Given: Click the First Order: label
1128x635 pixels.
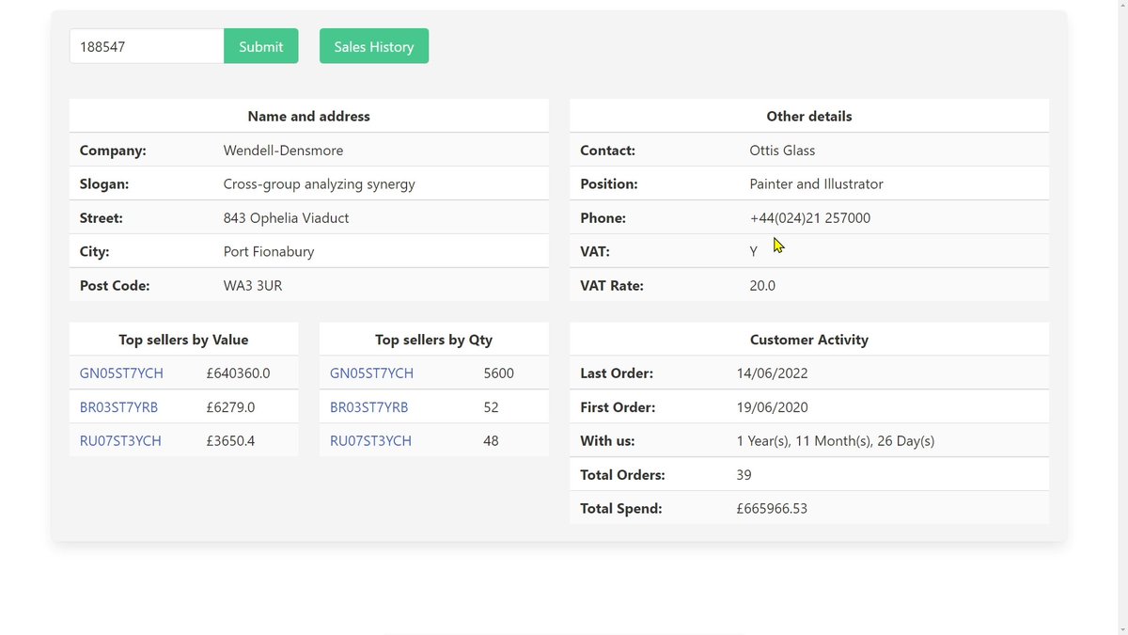Looking at the screenshot, I should (x=618, y=407).
